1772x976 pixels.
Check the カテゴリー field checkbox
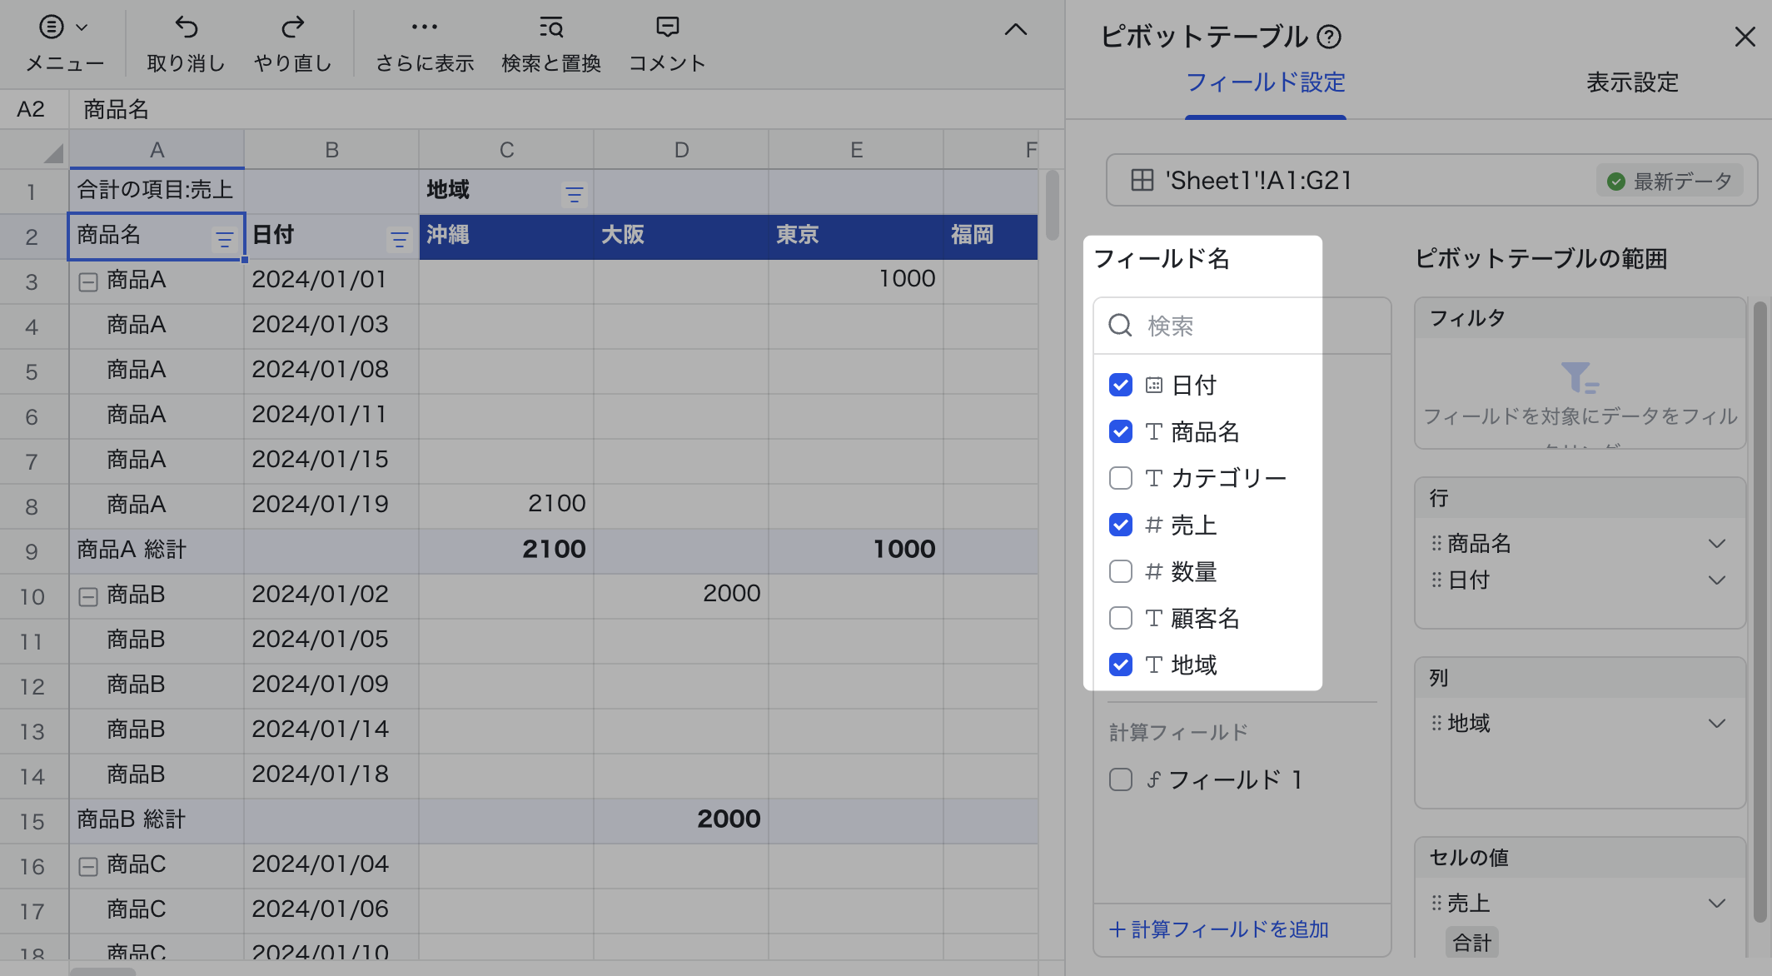point(1121,478)
